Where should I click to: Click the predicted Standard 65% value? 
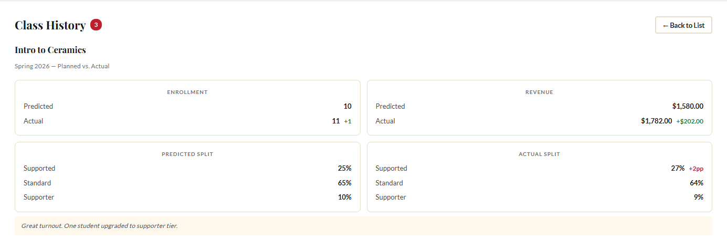coord(344,183)
